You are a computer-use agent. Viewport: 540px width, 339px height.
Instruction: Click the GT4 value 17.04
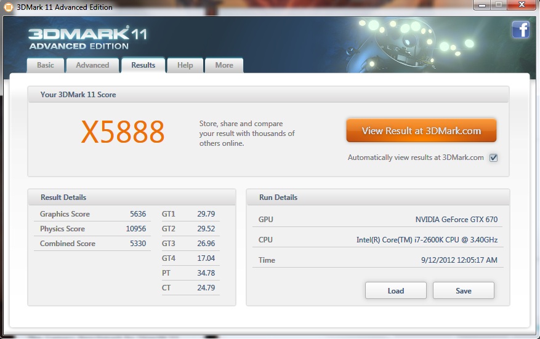click(206, 258)
